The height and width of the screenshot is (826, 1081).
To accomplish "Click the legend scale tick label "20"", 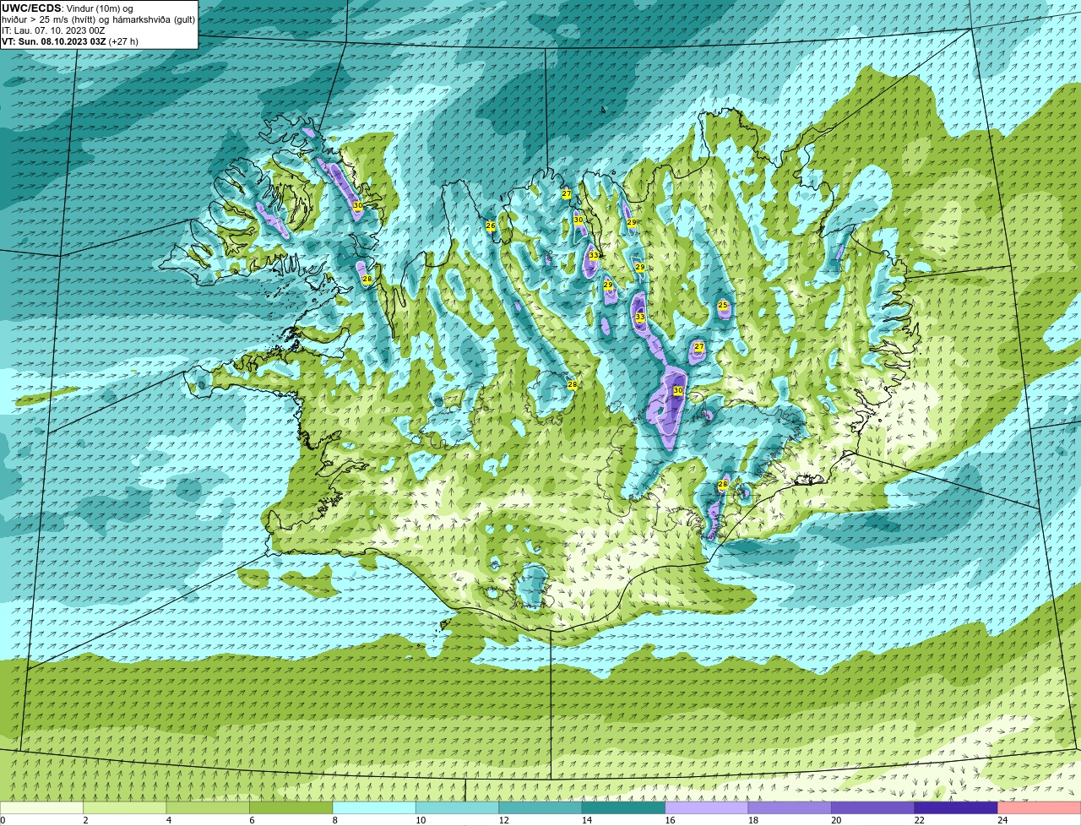I will (836, 820).
